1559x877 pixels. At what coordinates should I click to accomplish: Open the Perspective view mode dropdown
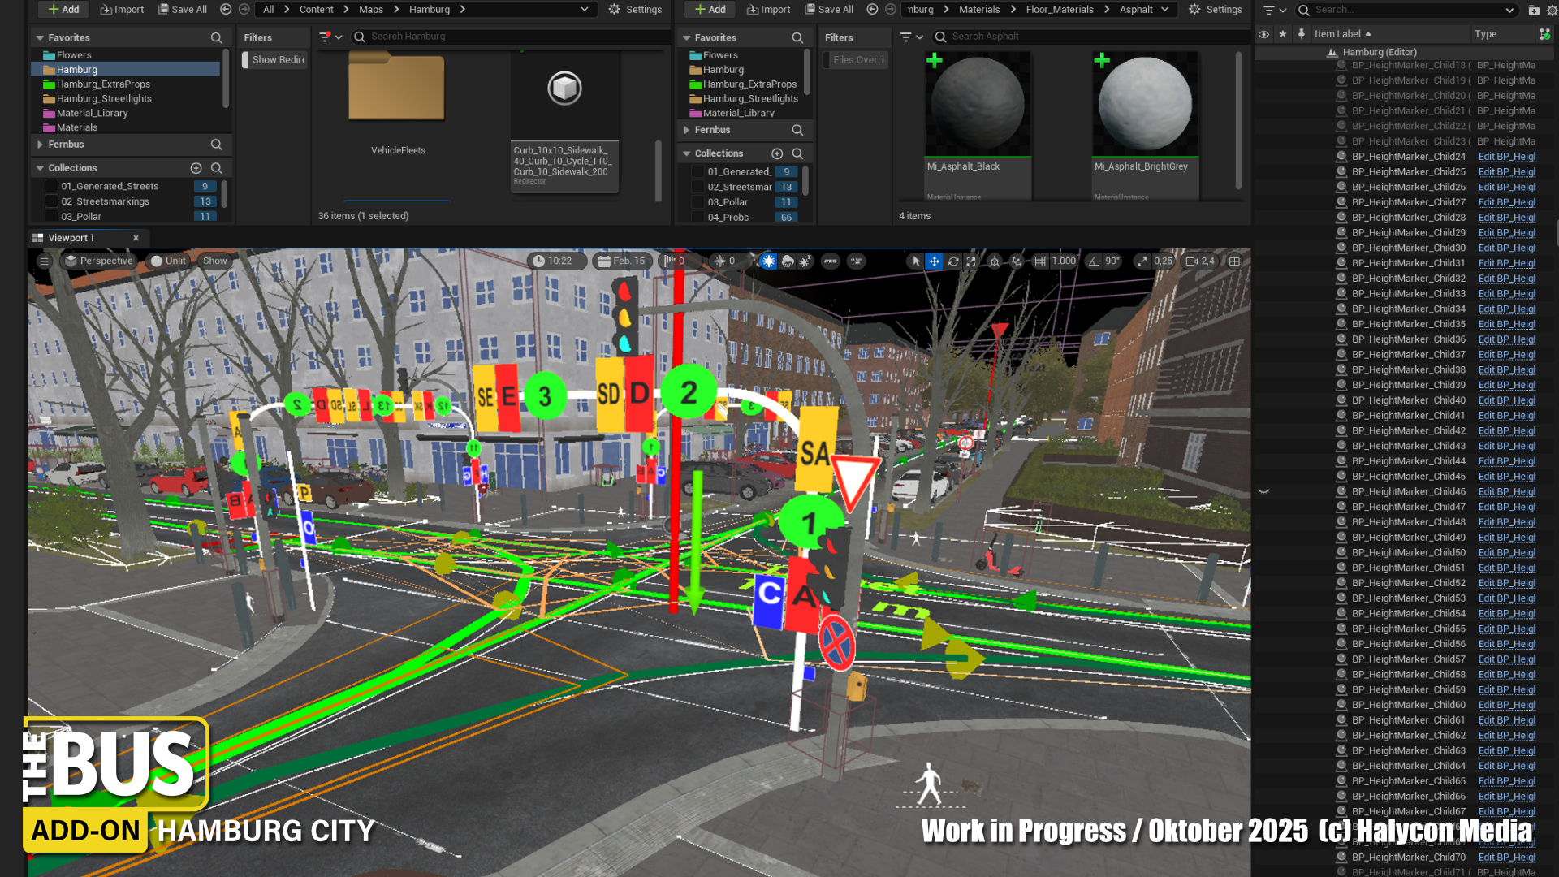(98, 261)
